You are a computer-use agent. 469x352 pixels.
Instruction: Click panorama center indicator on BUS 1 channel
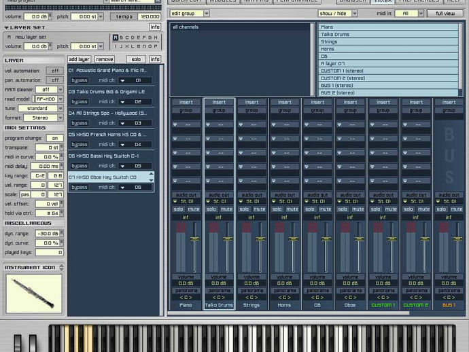449,297
